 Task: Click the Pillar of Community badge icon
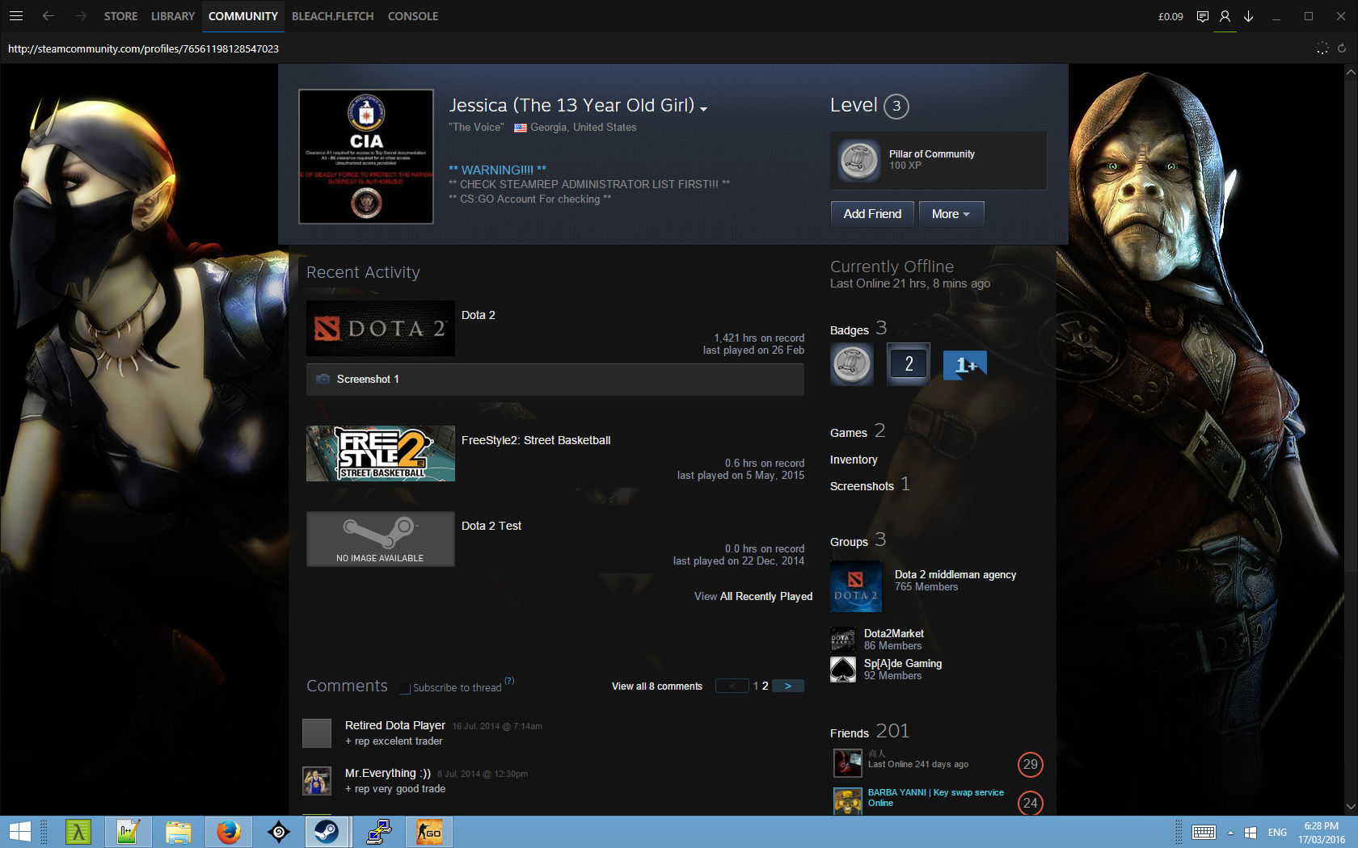tap(858, 161)
